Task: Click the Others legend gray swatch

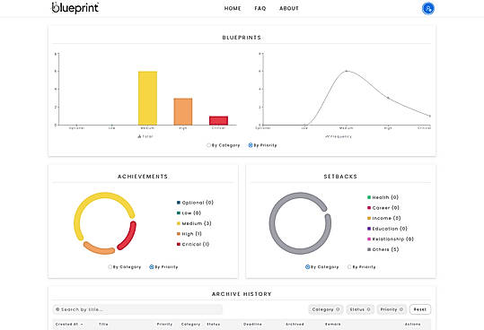Action: [369, 249]
